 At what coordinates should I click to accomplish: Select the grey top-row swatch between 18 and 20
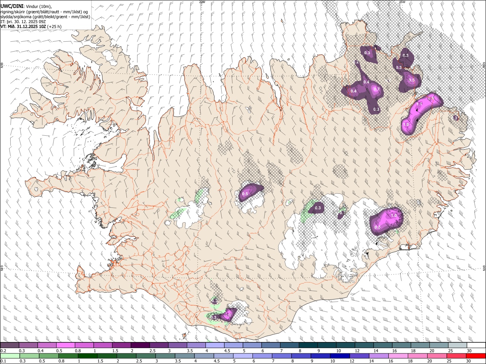coord(420,345)
